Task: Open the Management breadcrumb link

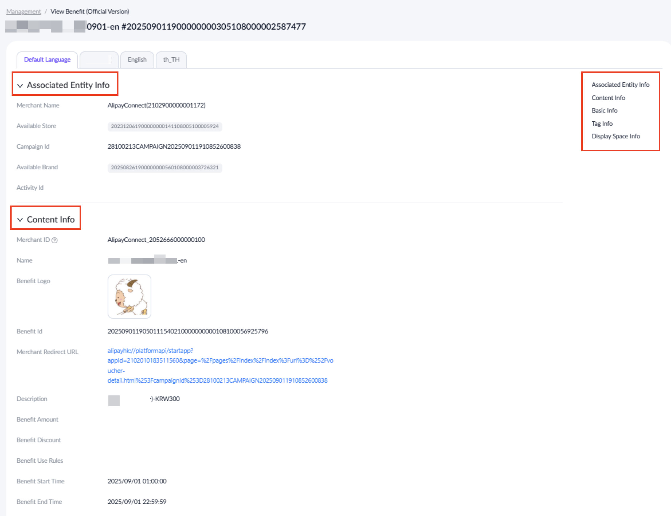Action: [x=23, y=11]
